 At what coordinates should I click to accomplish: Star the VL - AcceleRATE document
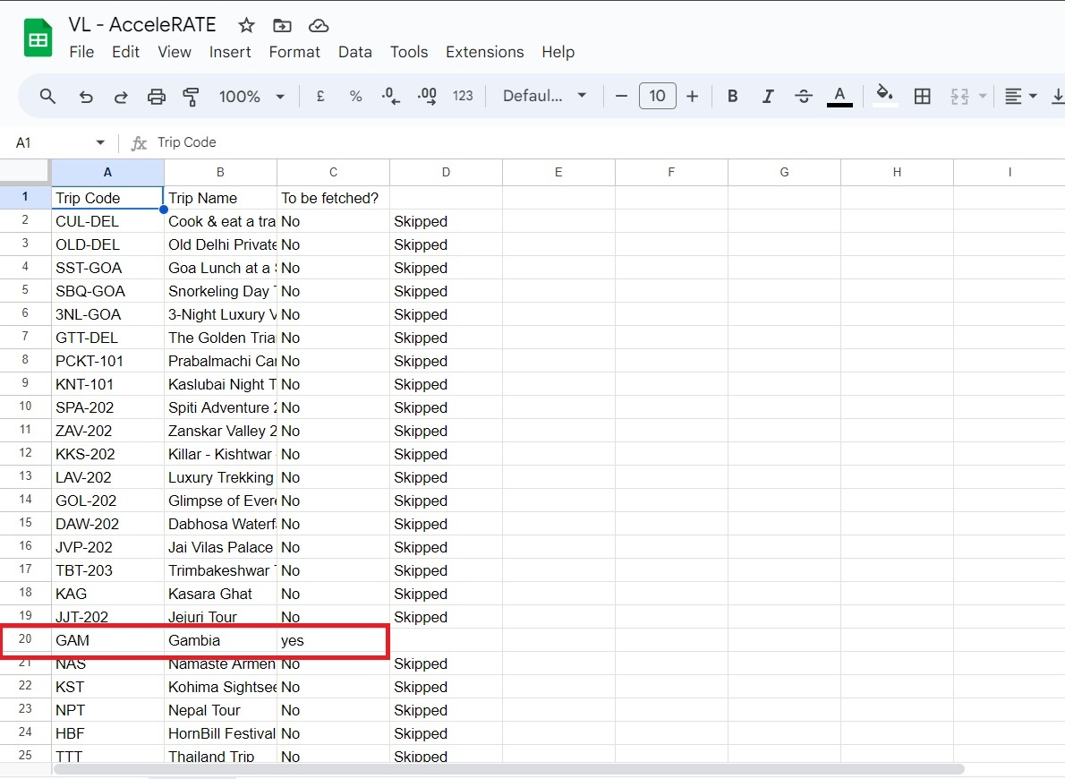247,25
